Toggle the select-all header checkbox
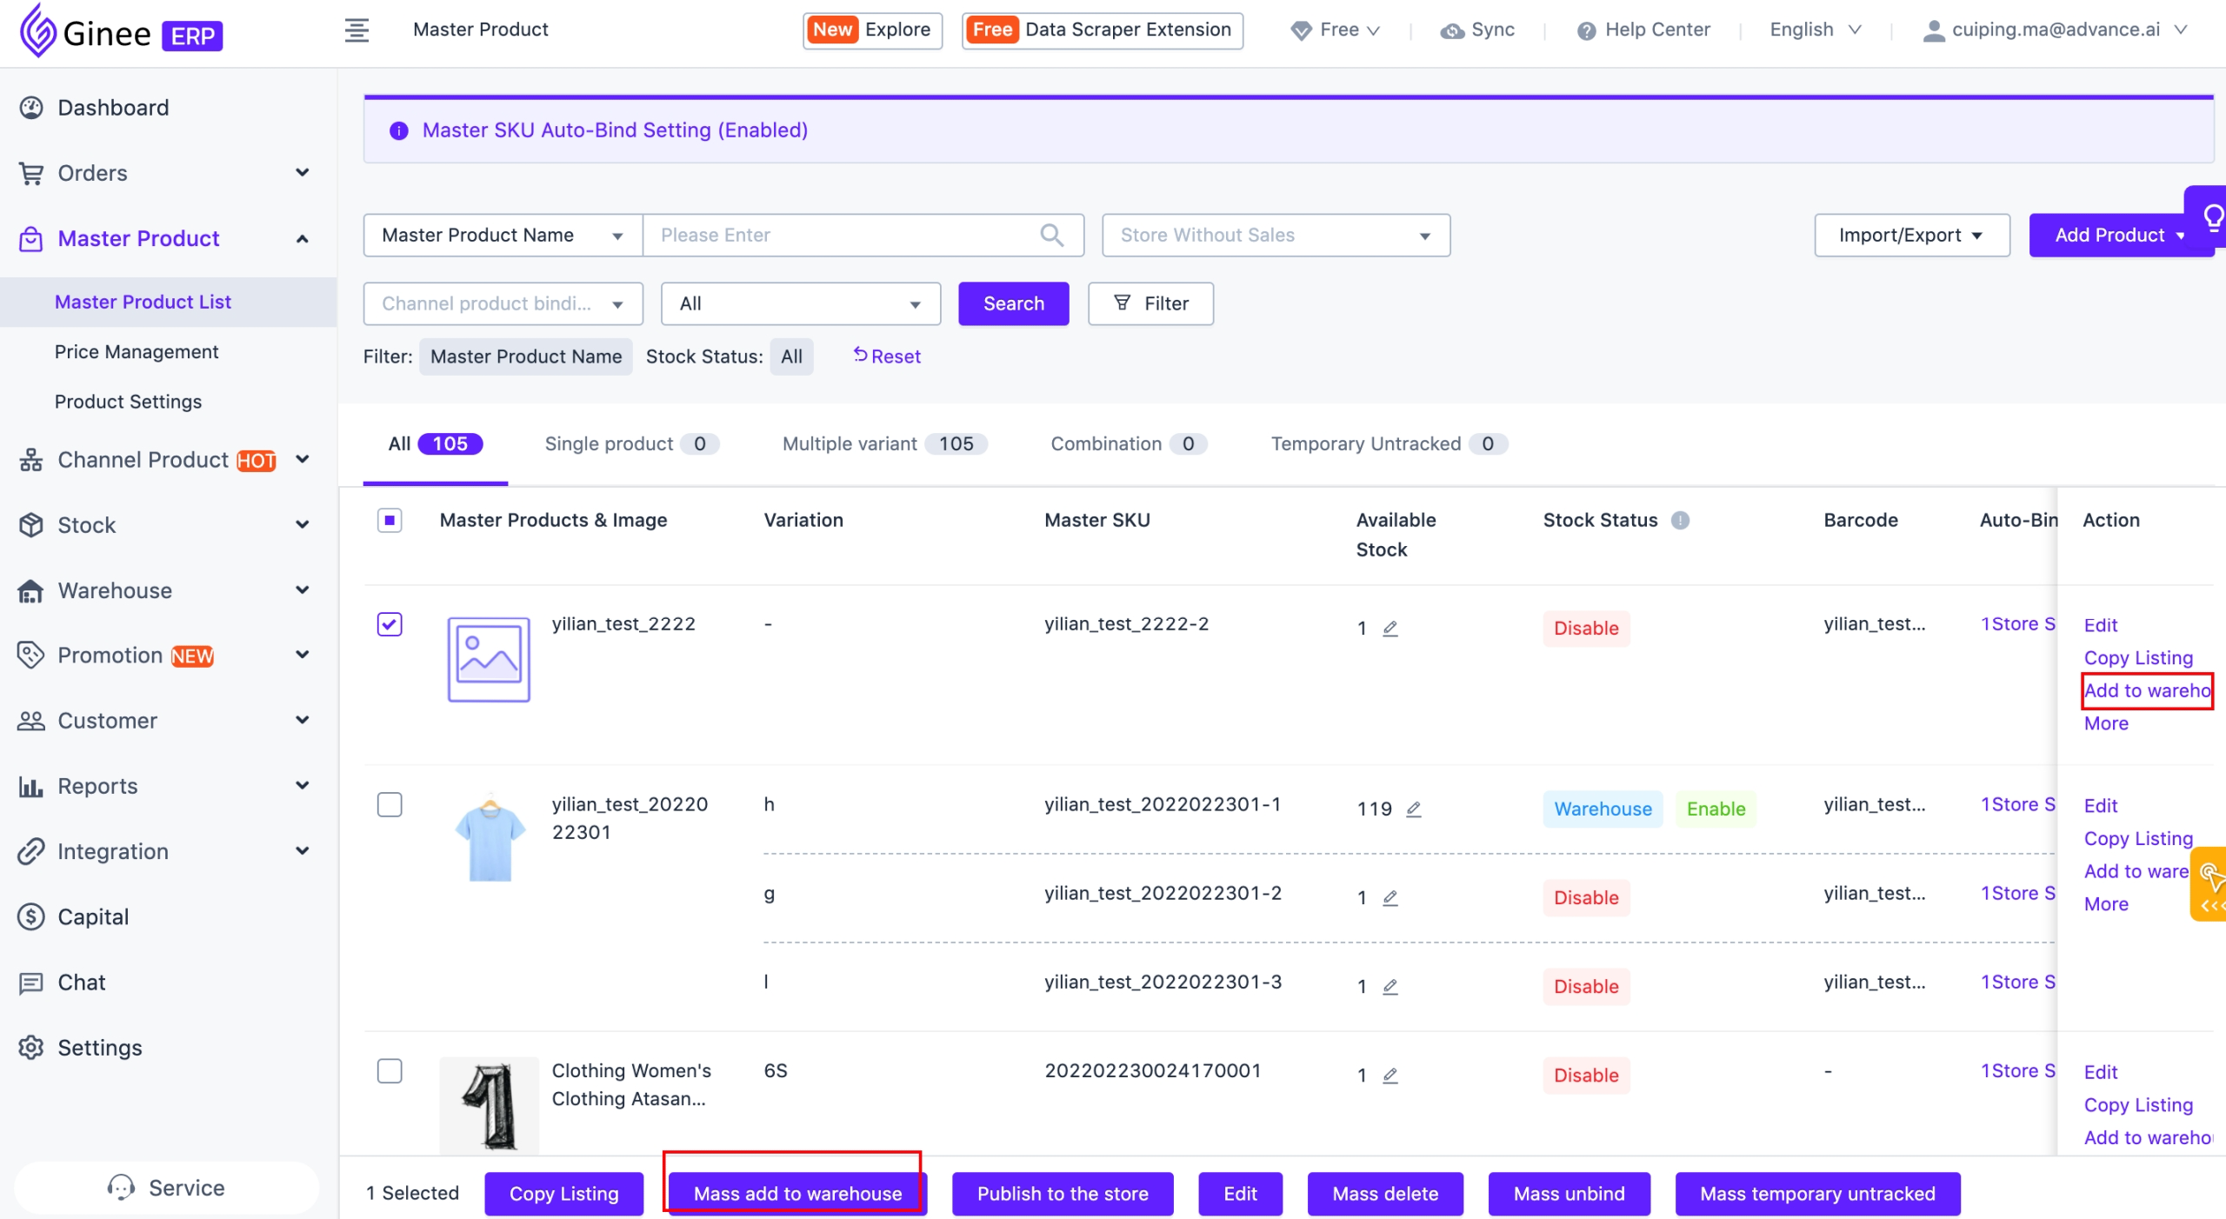 [x=390, y=520]
